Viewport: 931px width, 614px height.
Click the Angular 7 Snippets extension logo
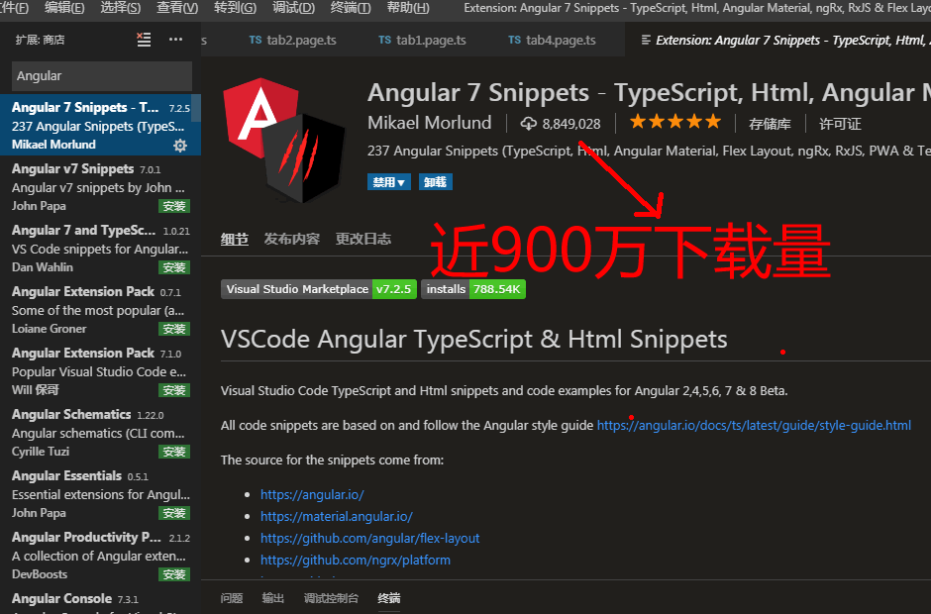pyautogui.click(x=284, y=141)
